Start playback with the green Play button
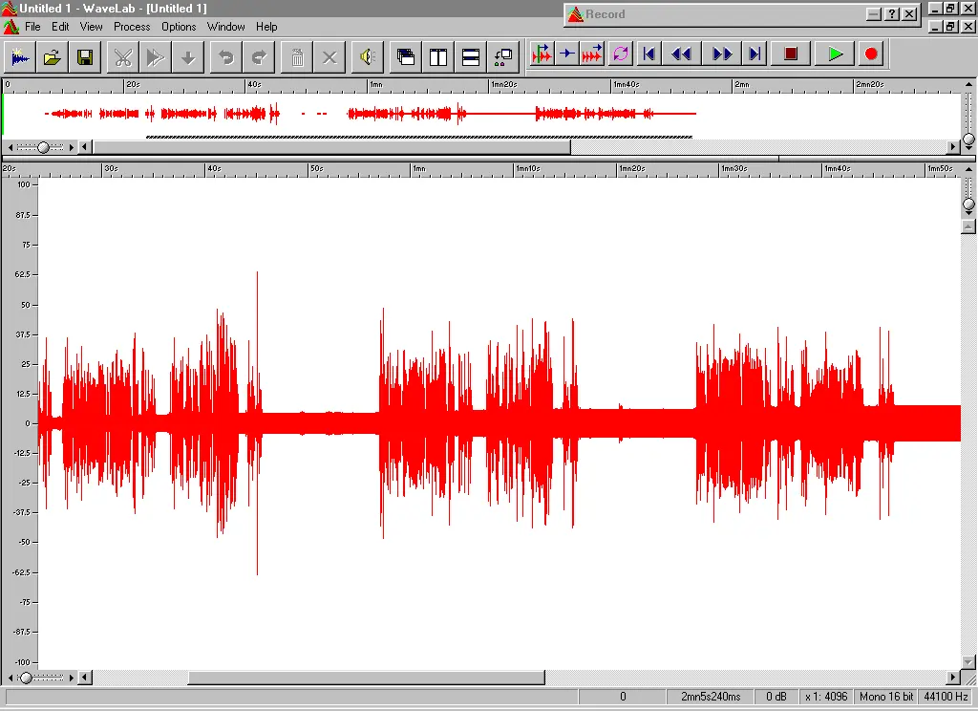 tap(835, 54)
